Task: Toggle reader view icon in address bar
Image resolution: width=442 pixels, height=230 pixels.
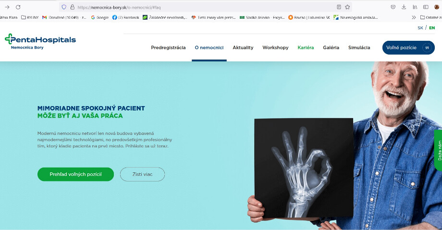Action: [x=339, y=7]
